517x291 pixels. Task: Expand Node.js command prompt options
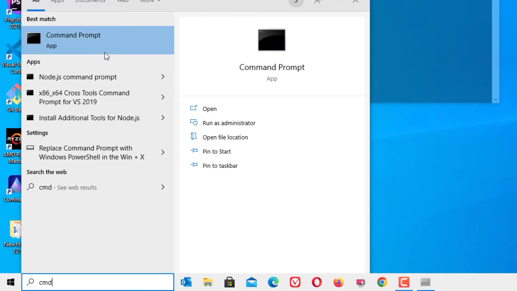point(163,77)
